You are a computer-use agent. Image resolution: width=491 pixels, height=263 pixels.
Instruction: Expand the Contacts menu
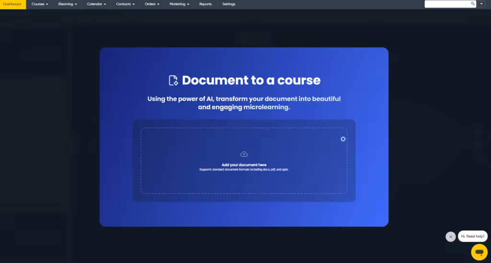coord(125,4)
